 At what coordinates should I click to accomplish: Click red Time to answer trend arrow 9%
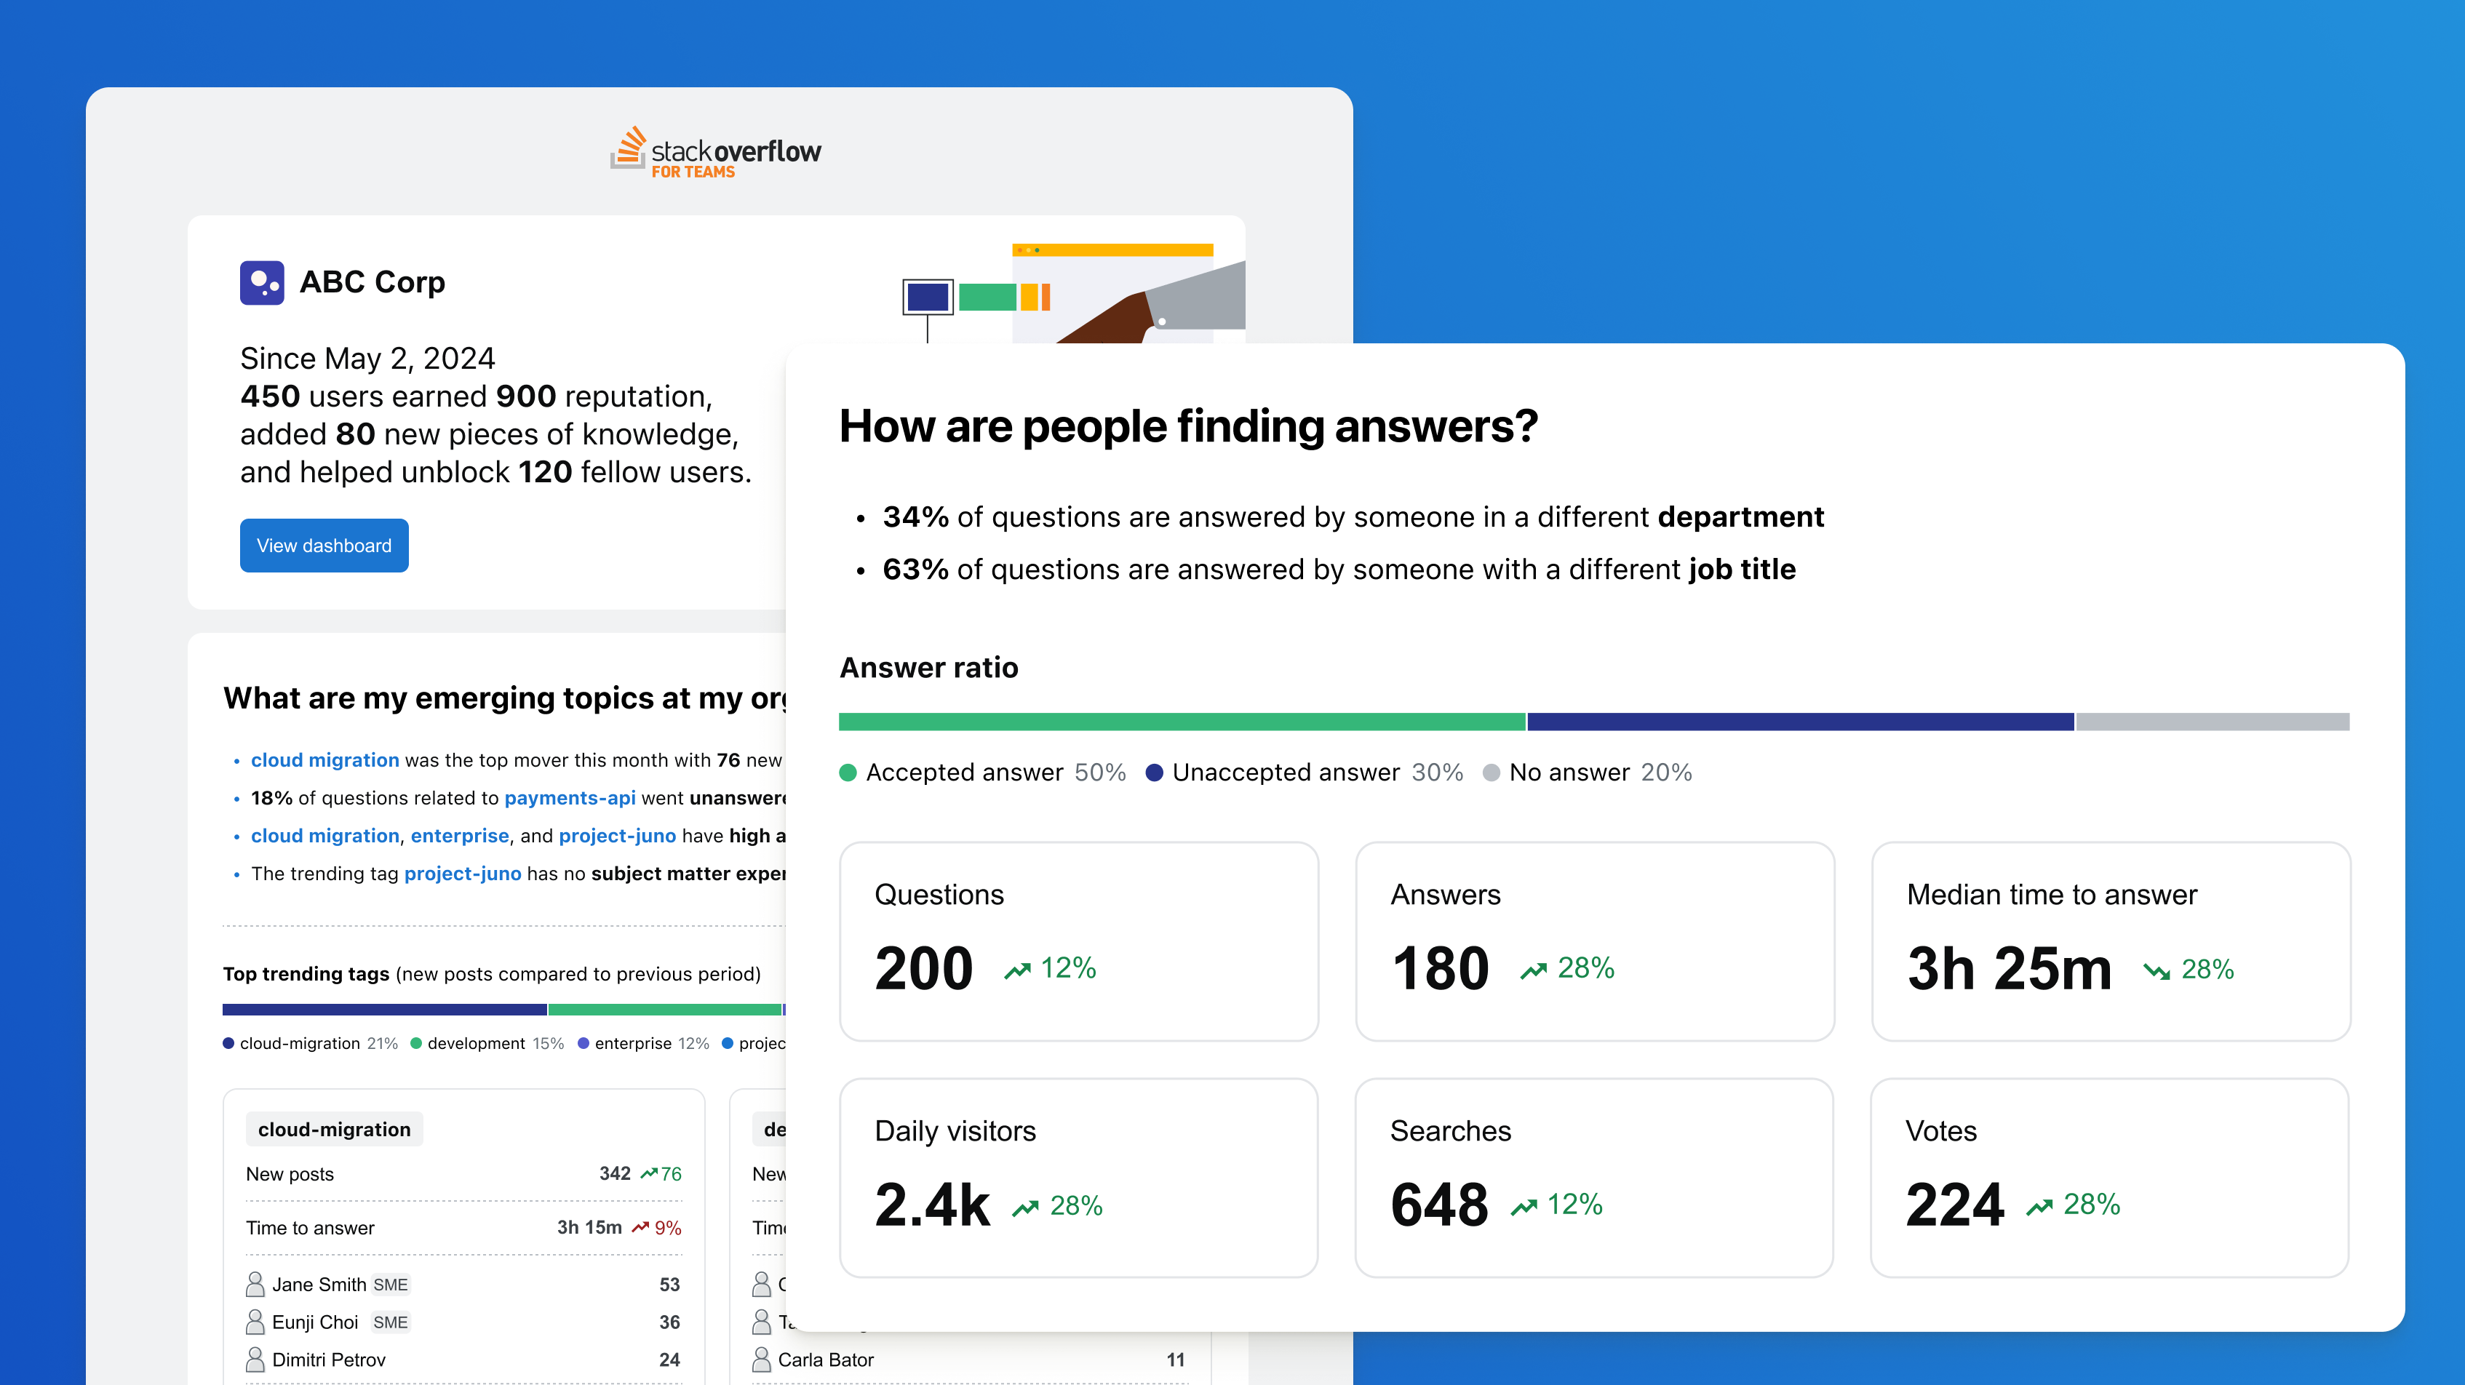[640, 1227]
